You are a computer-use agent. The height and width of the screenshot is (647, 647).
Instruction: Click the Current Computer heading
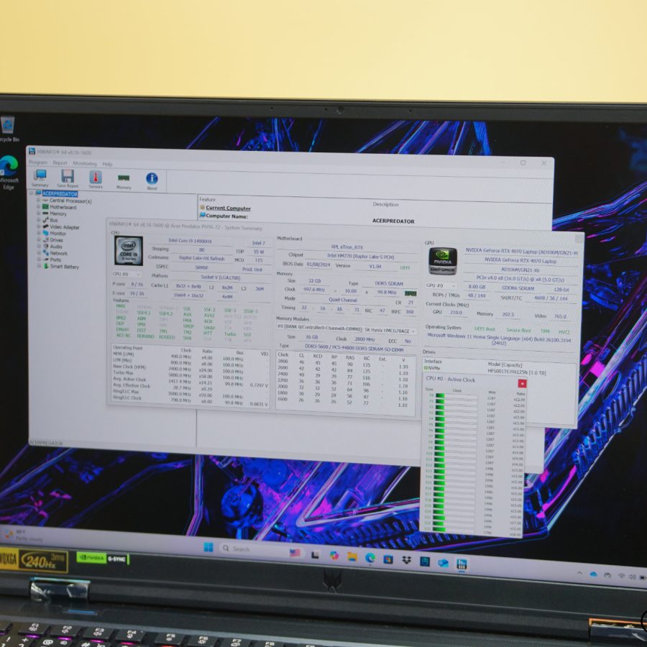click(x=228, y=208)
